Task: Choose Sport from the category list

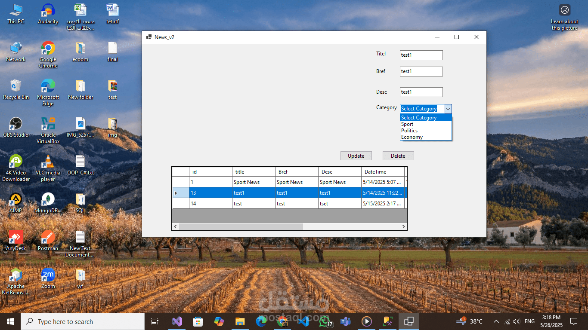Action: click(426, 124)
